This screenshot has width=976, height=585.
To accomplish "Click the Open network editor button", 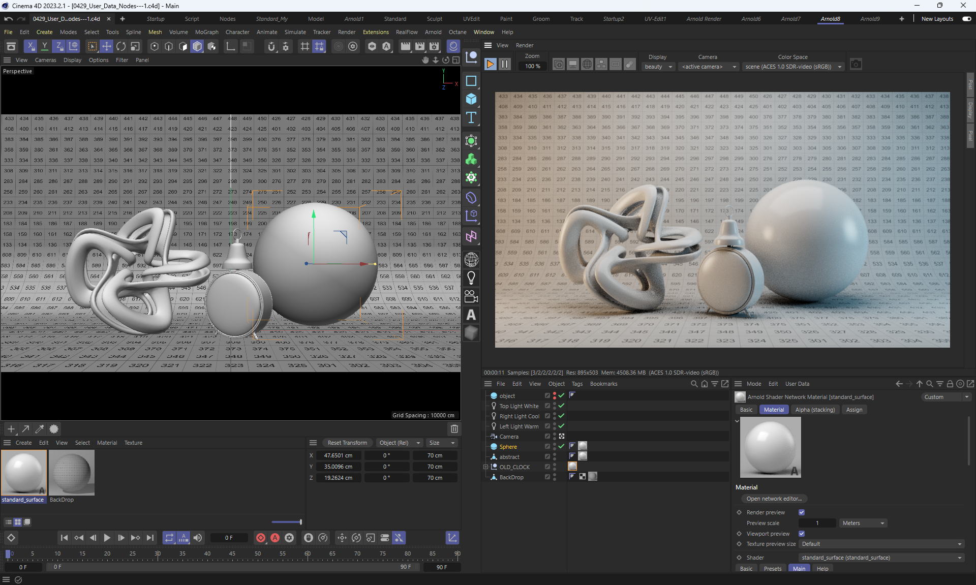I will [x=774, y=499].
